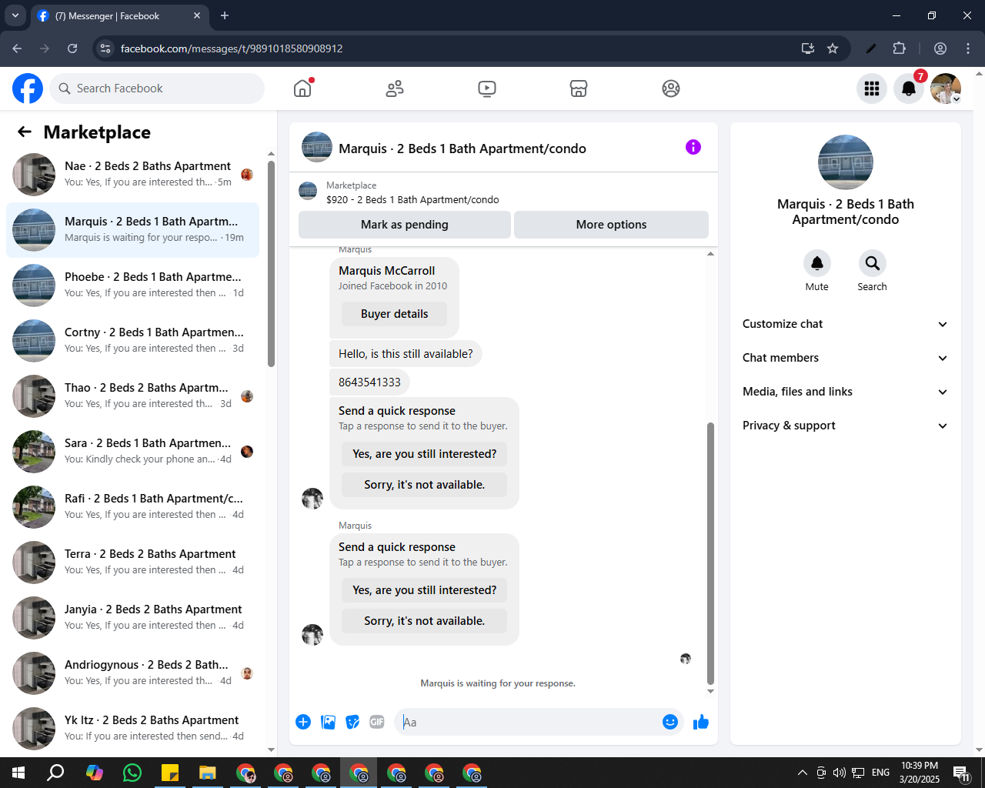
Task: Click More options button
Action: click(611, 225)
